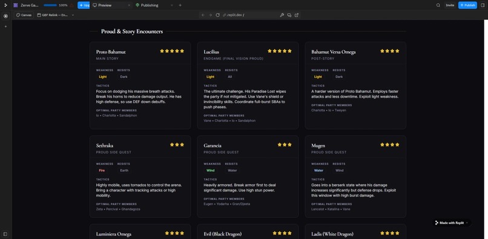Click the Made with Replit badge
This screenshot has height=239, width=488.
pyautogui.click(x=452, y=223)
